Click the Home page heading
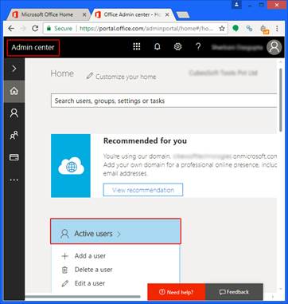 (62, 73)
